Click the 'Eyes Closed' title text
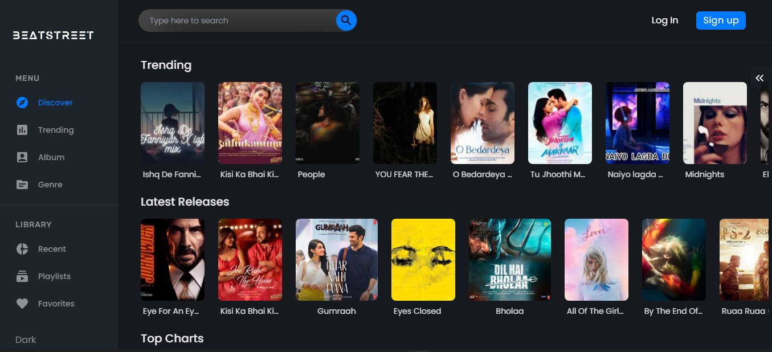 pyautogui.click(x=418, y=311)
